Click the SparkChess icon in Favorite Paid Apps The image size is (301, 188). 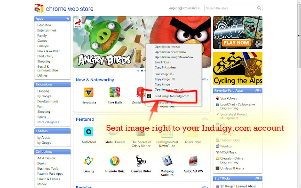pyautogui.click(x=217, y=98)
